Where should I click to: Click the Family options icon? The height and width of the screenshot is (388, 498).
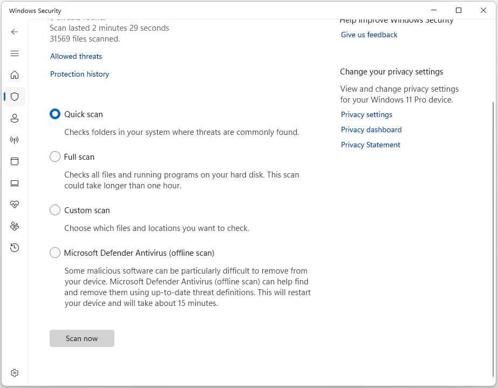tap(15, 226)
